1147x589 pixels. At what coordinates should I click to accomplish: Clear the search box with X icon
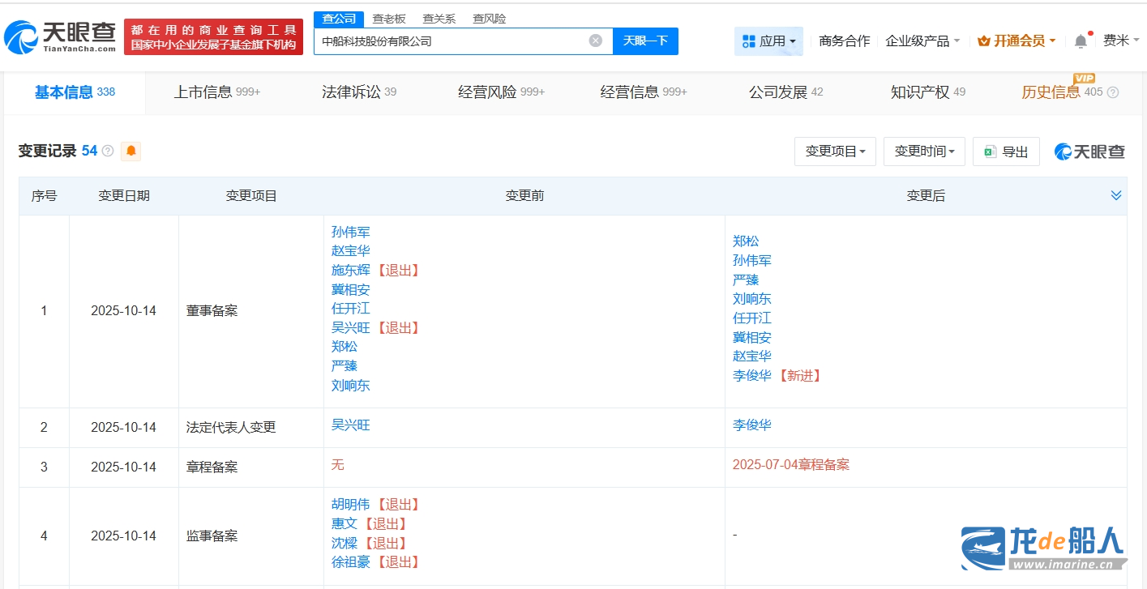coord(596,41)
